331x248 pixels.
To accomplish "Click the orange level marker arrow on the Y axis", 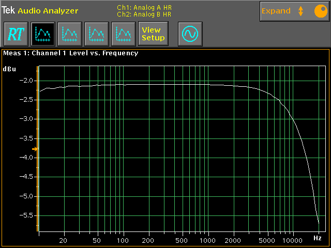I will pos(35,149).
